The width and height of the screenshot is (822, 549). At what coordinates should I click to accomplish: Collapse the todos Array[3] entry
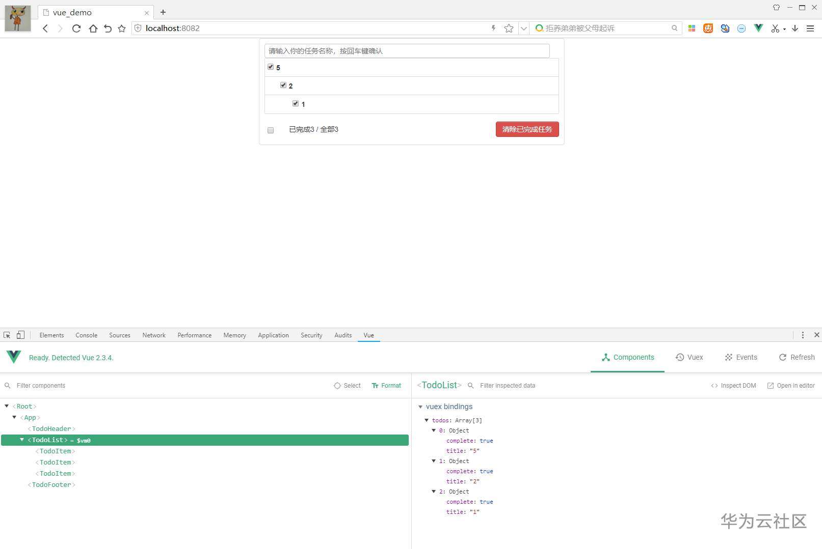427,420
